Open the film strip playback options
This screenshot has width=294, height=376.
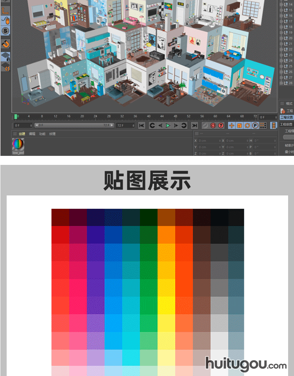point(274,125)
